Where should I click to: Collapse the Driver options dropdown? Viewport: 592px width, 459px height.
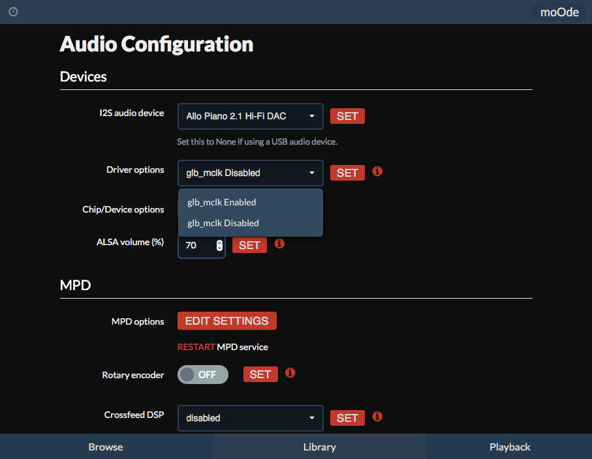tap(251, 173)
